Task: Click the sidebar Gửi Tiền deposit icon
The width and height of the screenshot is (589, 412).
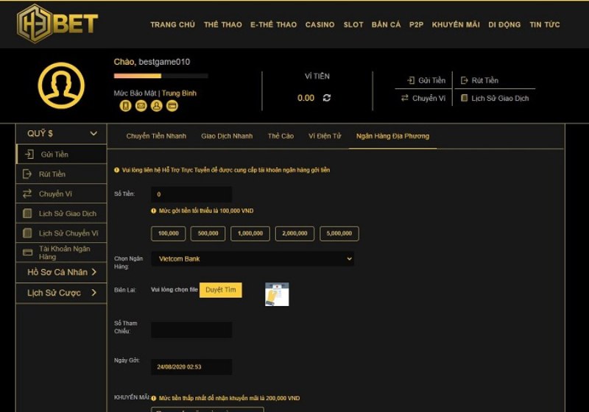Action: (29, 154)
